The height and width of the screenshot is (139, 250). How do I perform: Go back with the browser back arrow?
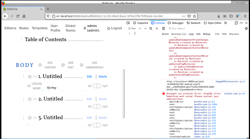coord(5,16)
